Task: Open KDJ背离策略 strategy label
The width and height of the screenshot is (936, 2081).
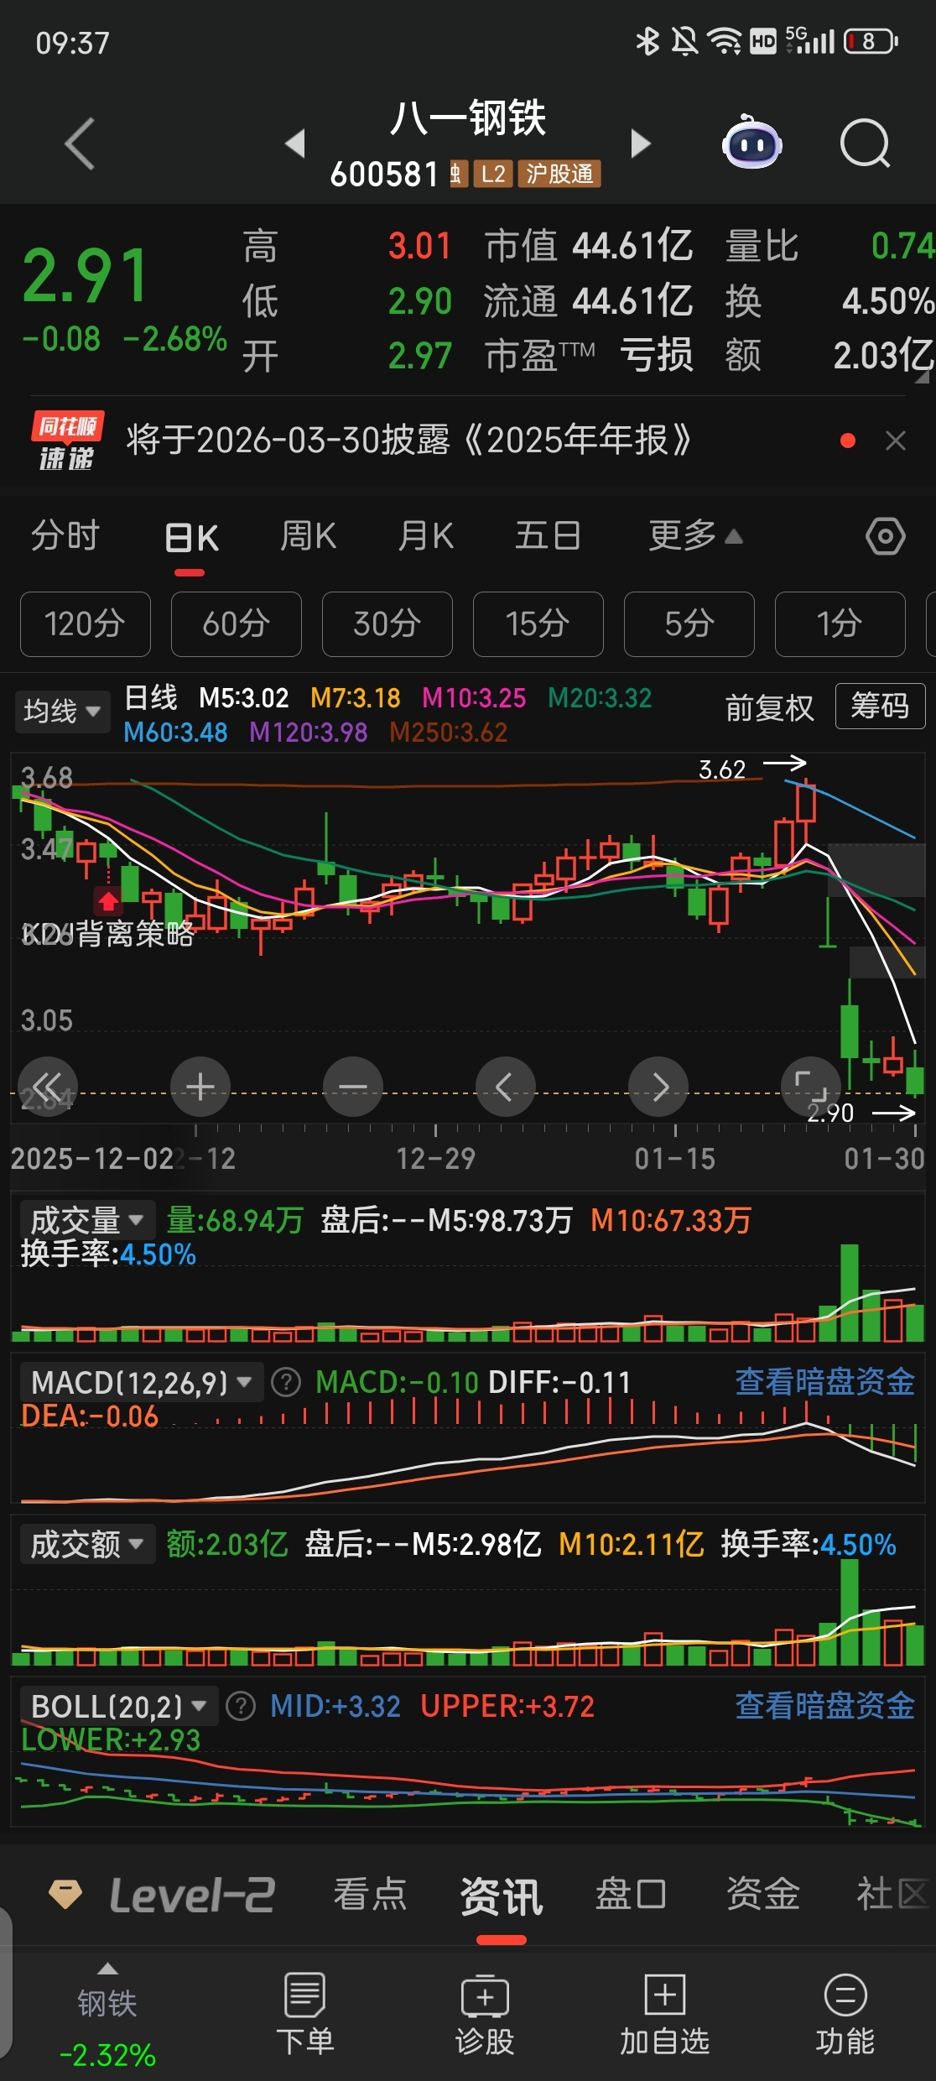Action: (107, 933)
